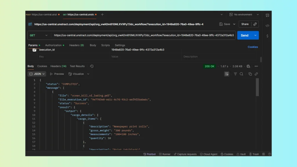
Task: Click the environment quick look icon
Action: 267,15
